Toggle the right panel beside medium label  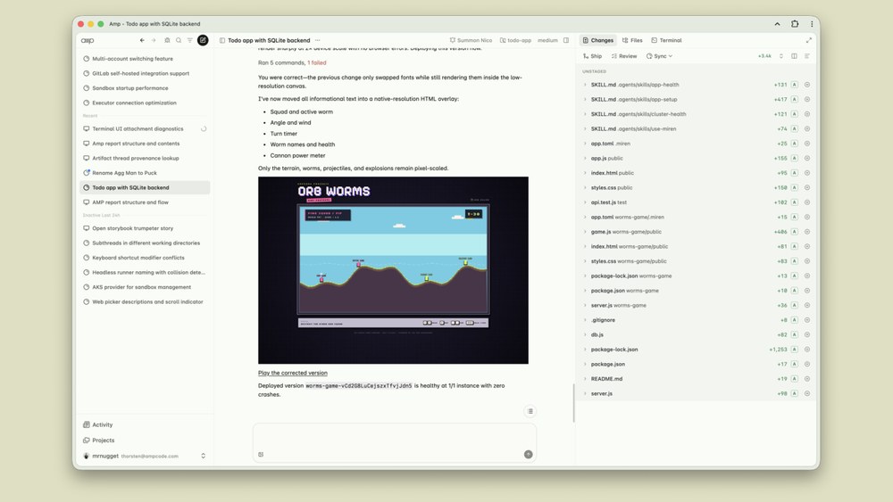pyautogui.click(x=566, y=40)
